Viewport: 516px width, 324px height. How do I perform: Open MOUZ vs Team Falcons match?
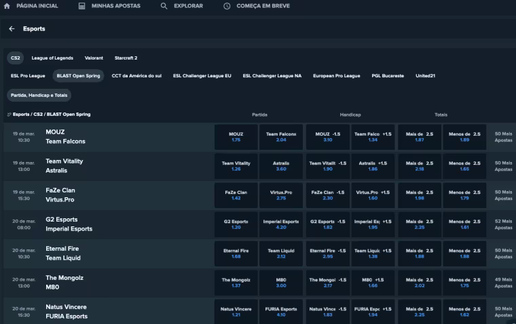[65, 137]
